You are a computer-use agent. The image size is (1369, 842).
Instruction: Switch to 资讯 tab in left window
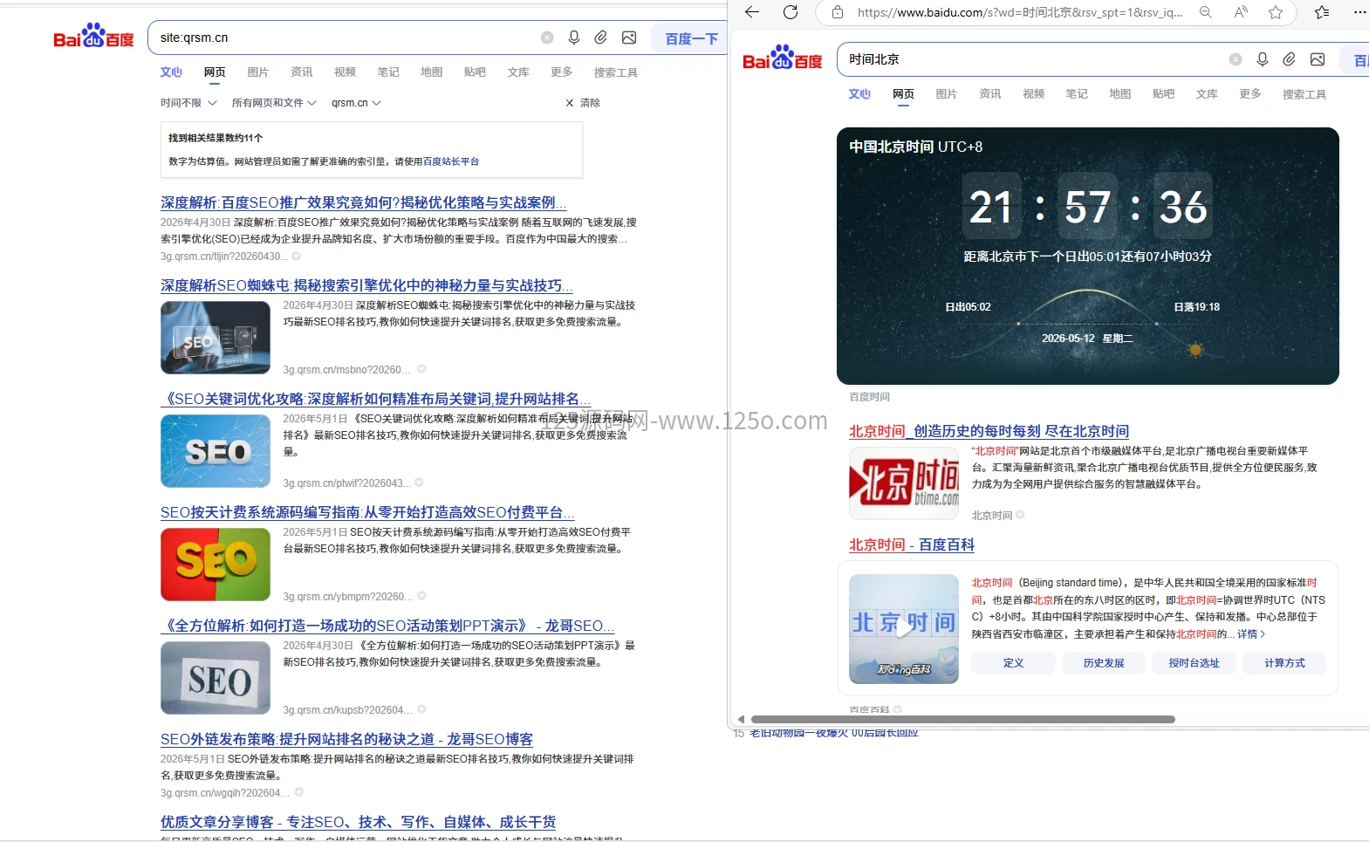(302, 72)
